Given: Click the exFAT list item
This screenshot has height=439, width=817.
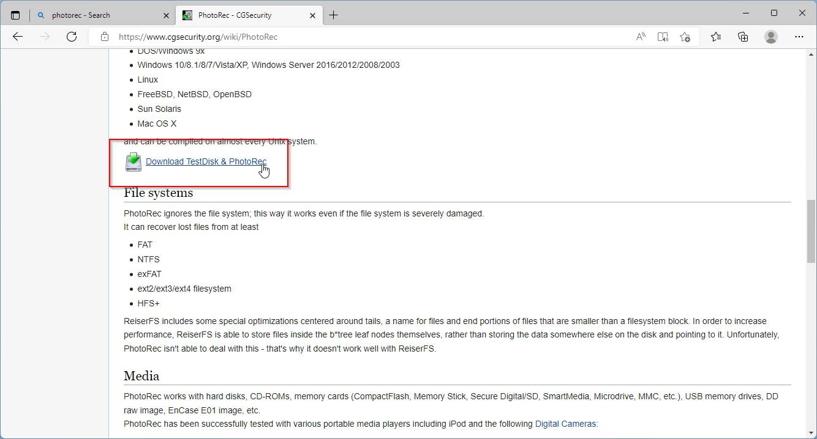Looking at the screenshot, I should click(149, 274).
